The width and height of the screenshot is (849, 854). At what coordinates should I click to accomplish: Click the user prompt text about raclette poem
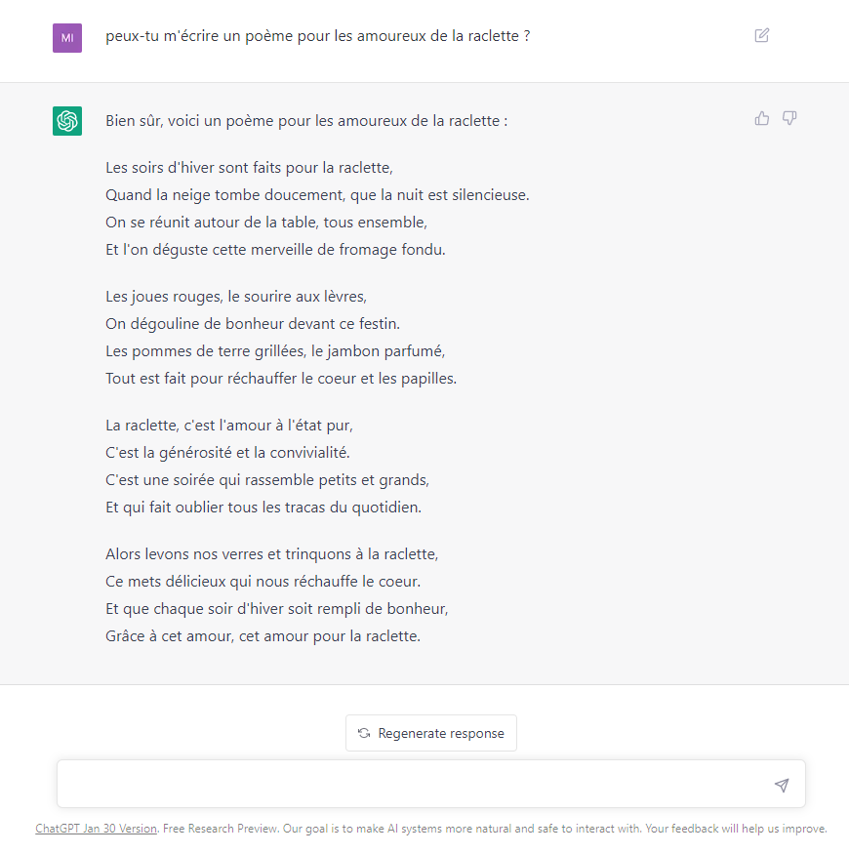point(318,36)
